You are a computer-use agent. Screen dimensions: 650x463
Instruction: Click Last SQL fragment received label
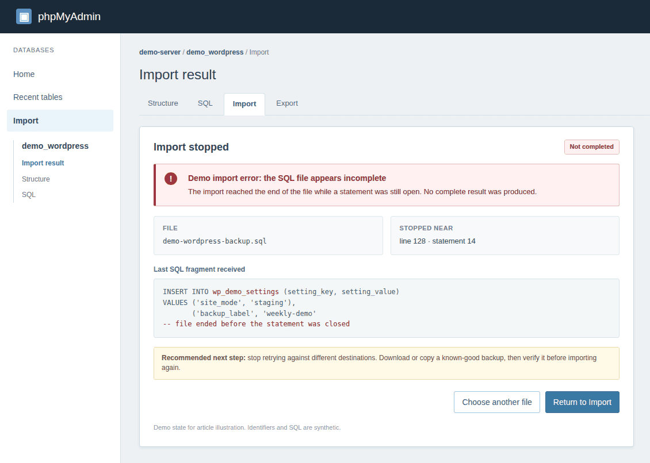(x=200, y=269)
